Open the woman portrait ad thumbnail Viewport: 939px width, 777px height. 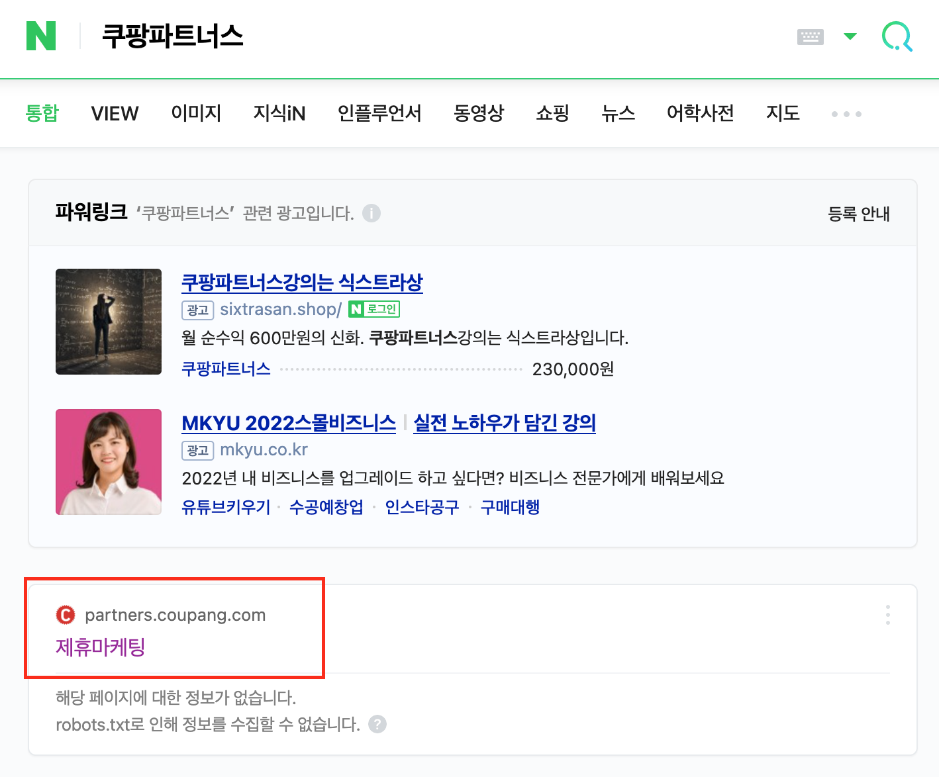pyautogui.click(x=109, y=462)
